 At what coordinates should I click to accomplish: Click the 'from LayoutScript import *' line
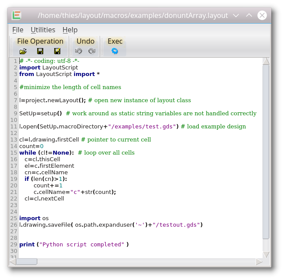[x=59, y=74]
